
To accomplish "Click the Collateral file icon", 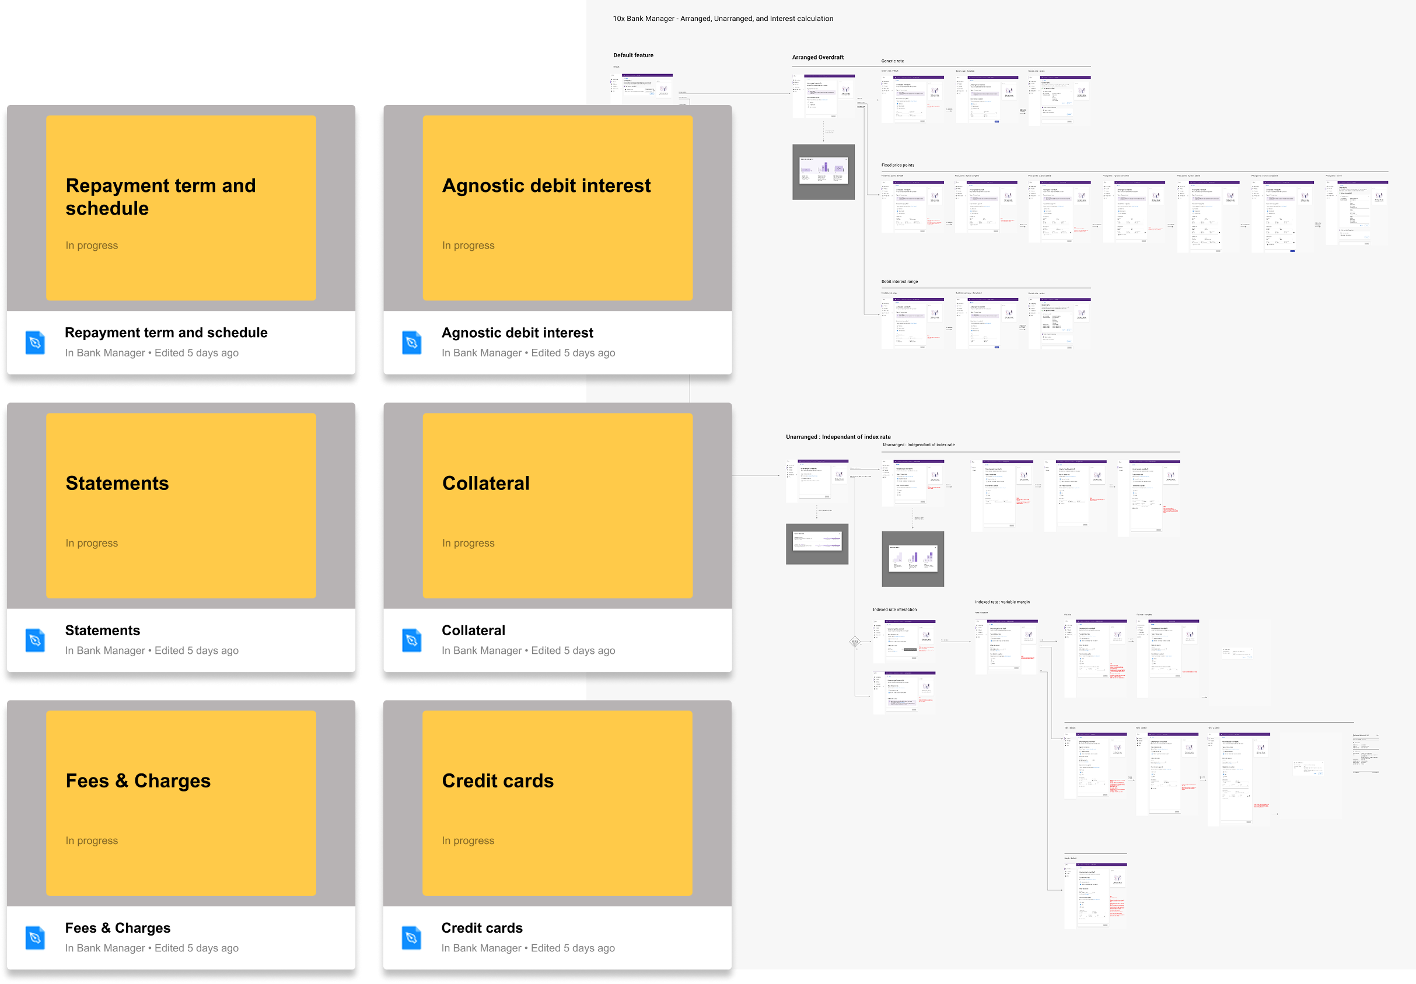I will tap(411, 640).
